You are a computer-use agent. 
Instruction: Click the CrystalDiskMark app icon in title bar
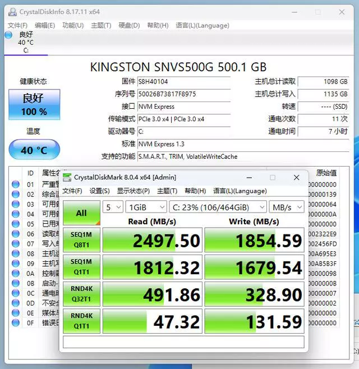(x=67, y=177)
